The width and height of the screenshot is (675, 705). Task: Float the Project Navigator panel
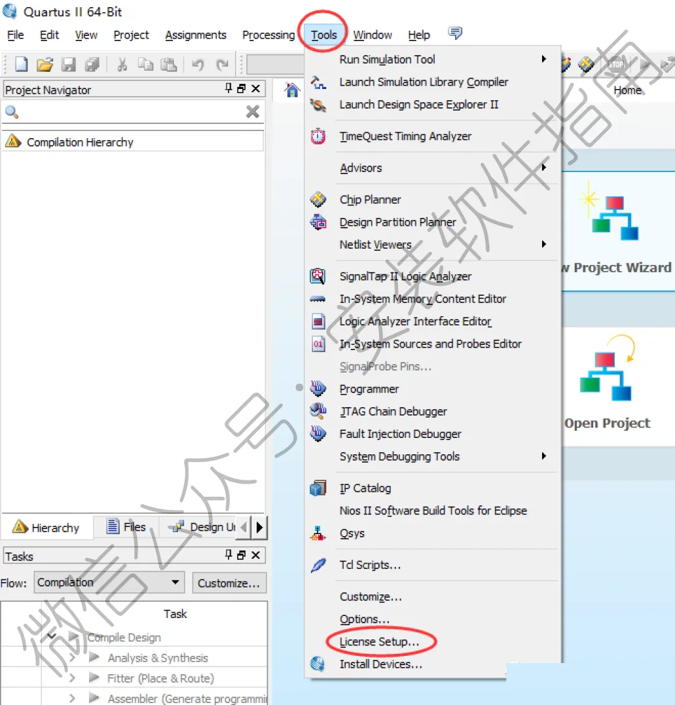coord(242,88)
